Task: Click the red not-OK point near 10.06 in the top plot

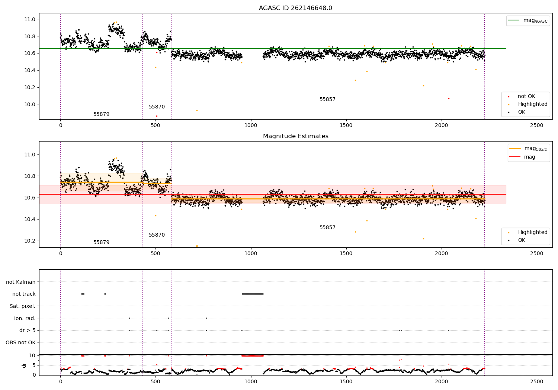Action: point(449,98)
